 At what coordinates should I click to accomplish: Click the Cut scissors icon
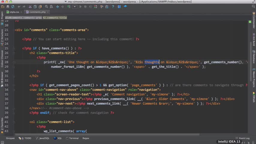30,7
